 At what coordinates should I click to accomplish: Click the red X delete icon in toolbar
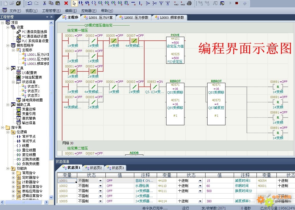(66, 3)
